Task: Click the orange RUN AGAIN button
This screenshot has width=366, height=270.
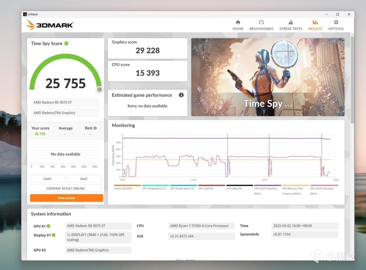Action: 66,198
